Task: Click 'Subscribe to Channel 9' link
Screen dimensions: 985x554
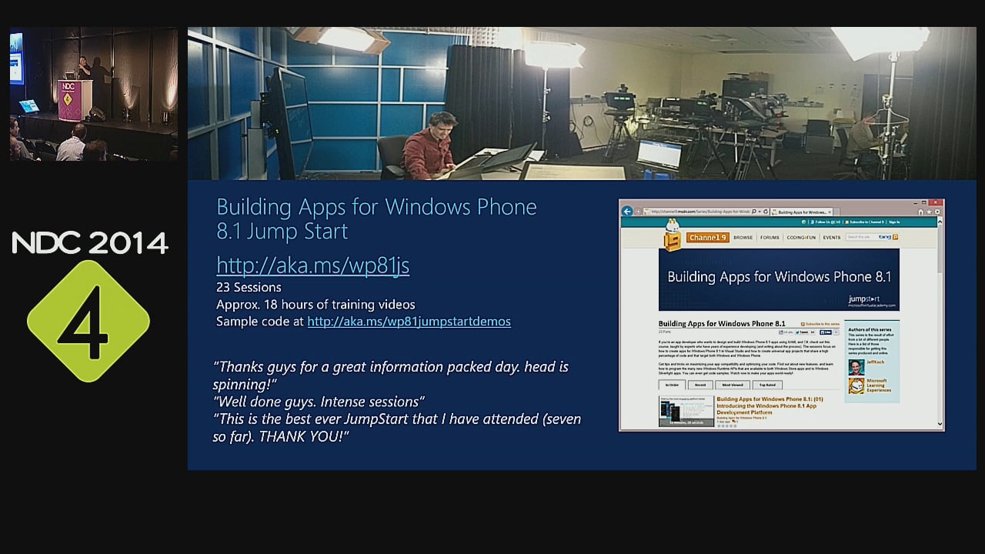Action: [x=865, y=222]
